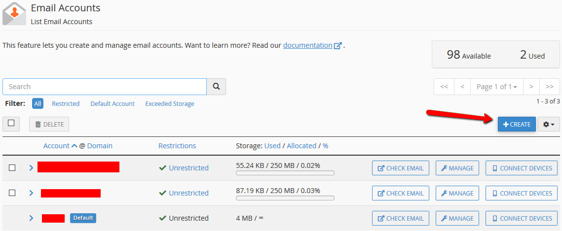
Task: Click the Create button
Action: (517, 125)
